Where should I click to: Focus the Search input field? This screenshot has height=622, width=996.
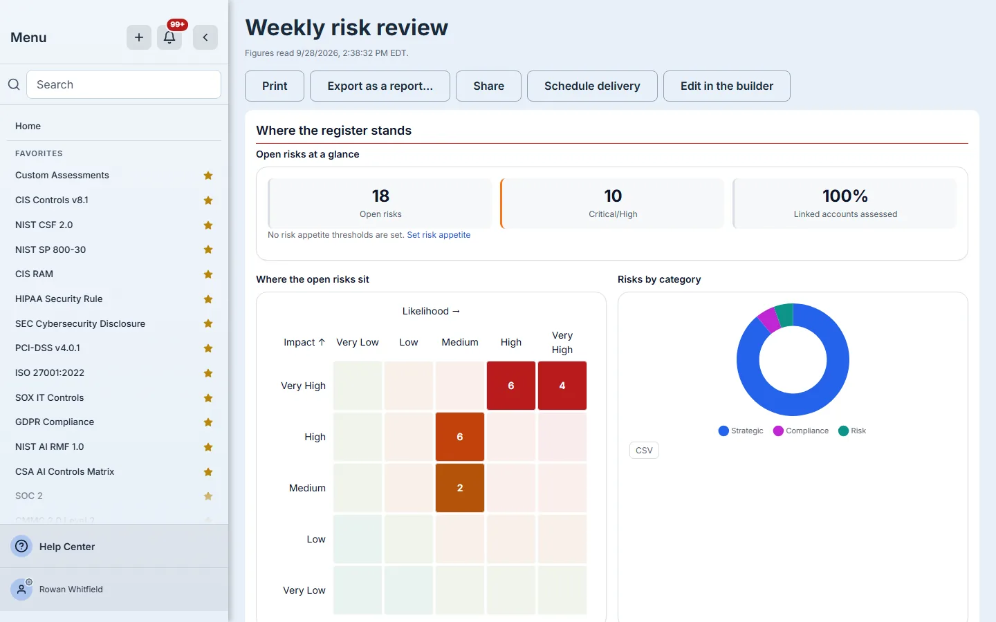124,84
